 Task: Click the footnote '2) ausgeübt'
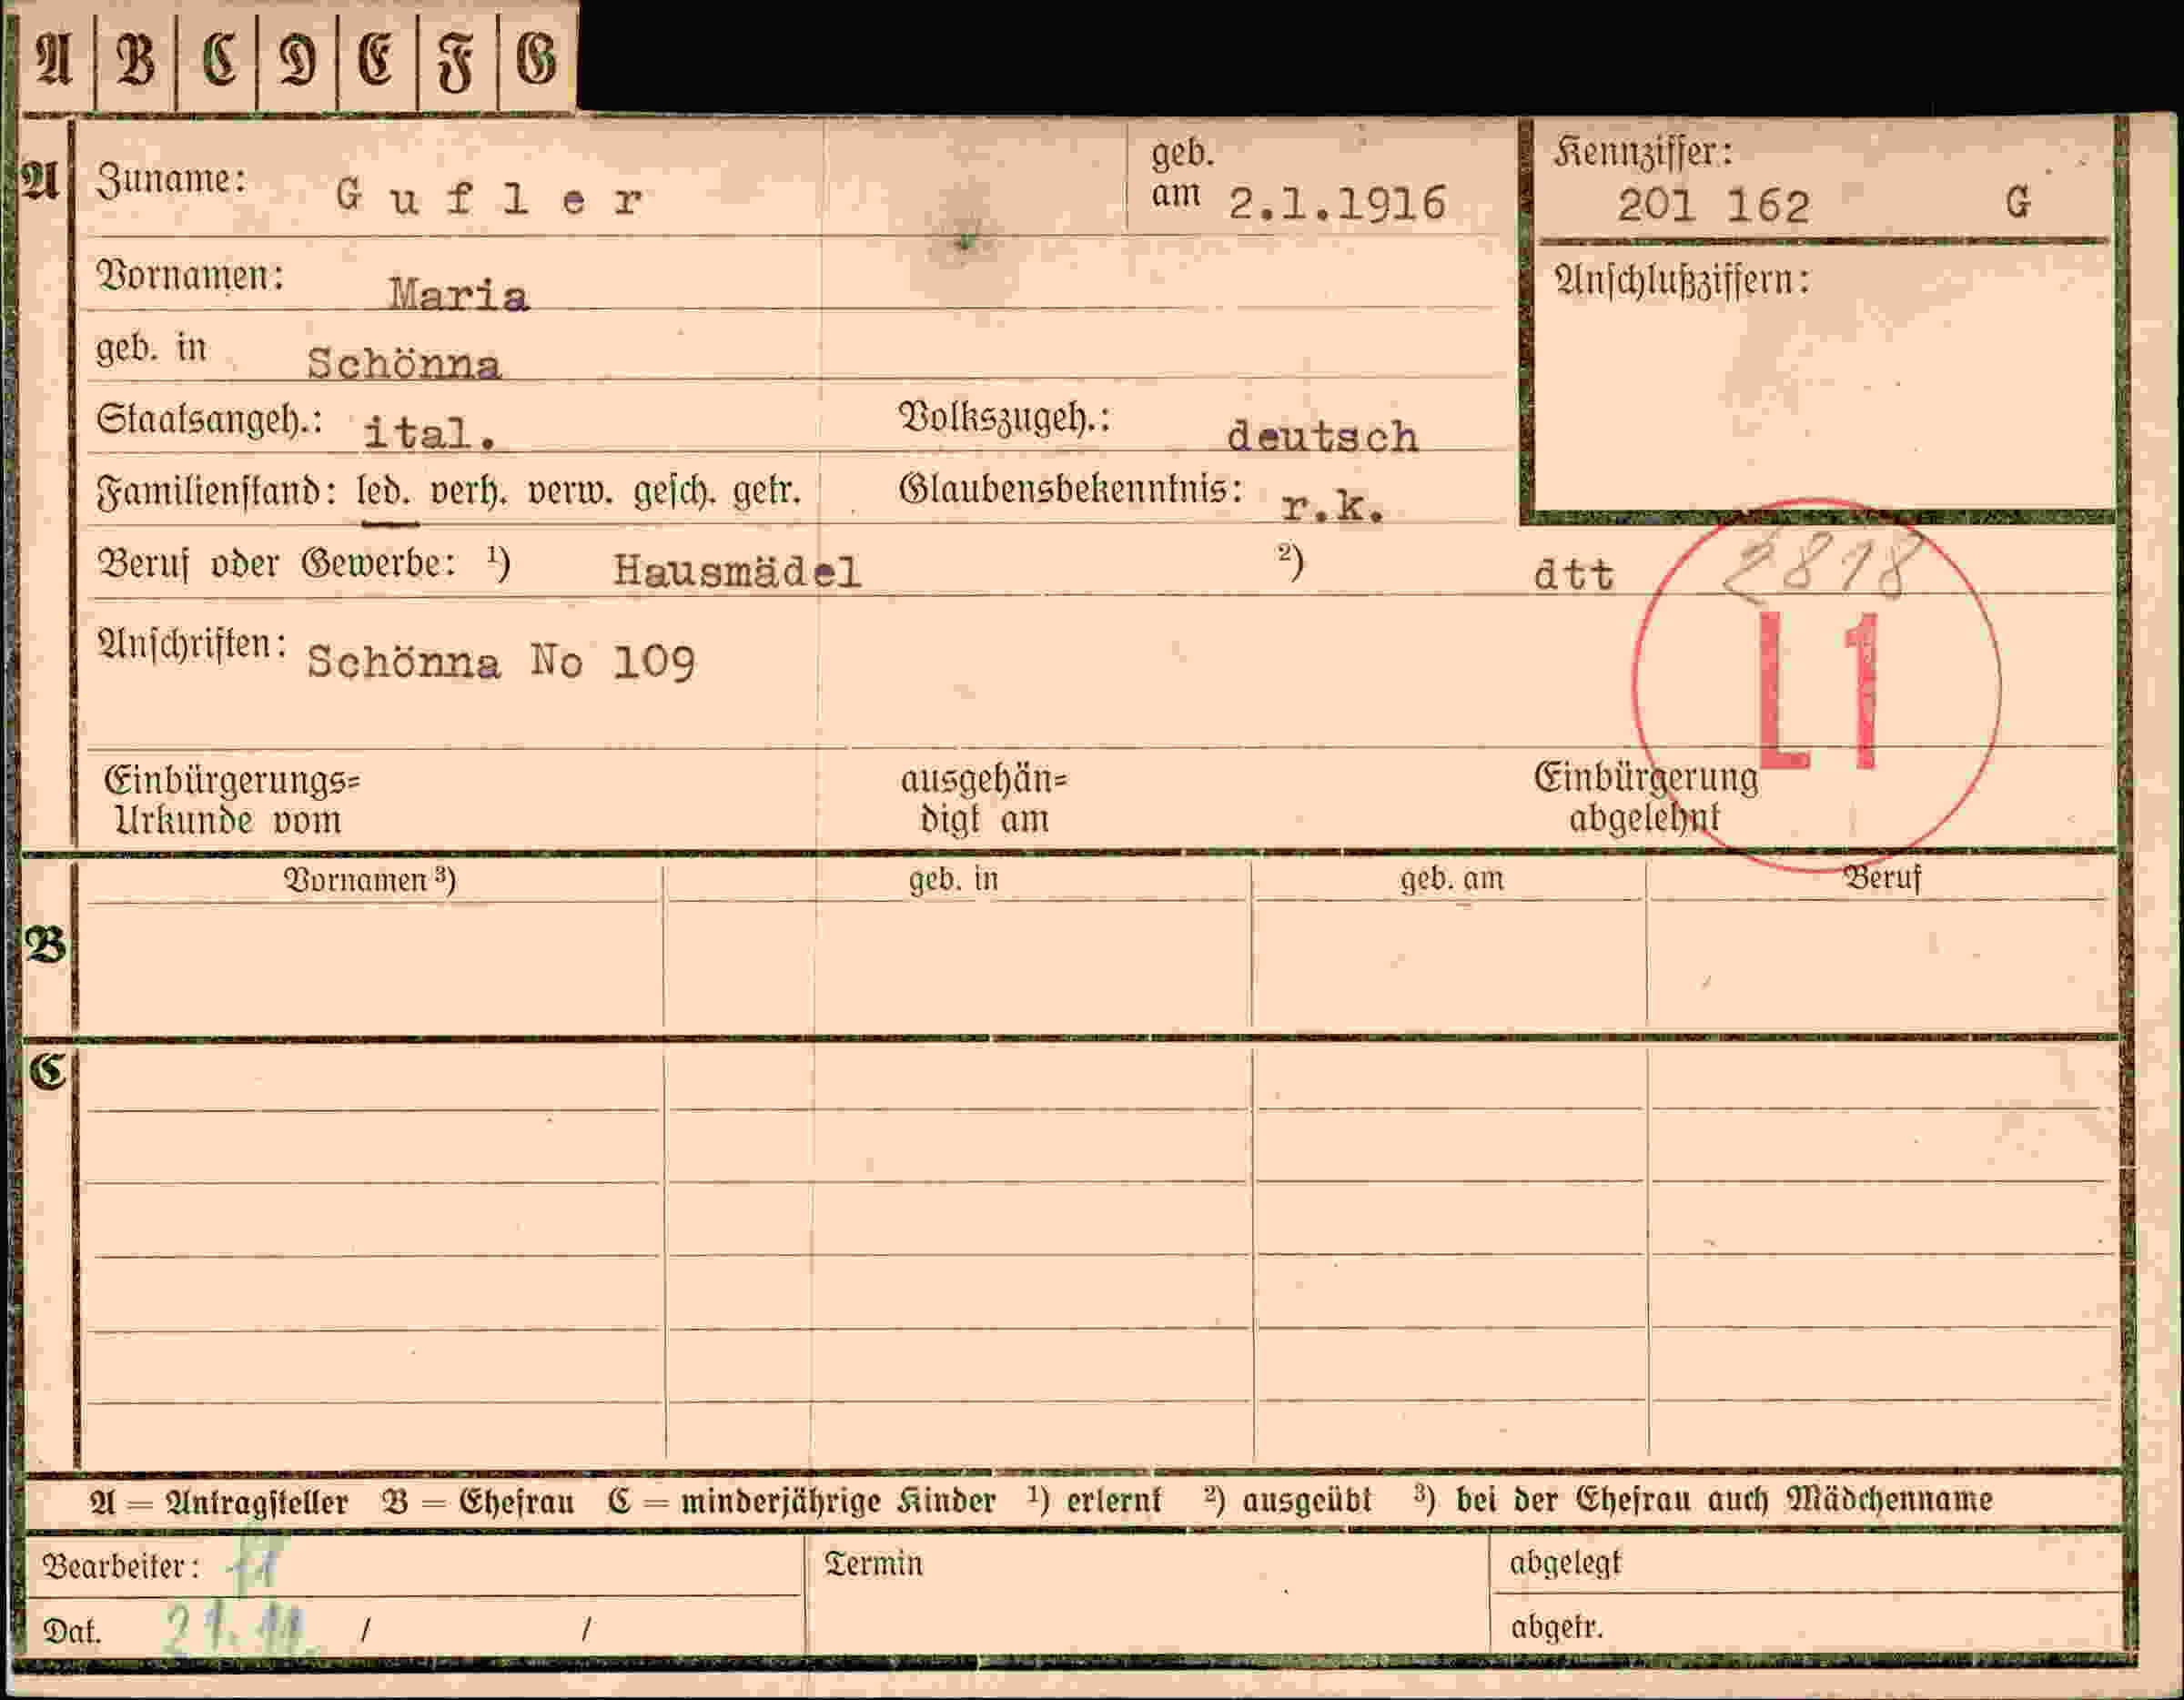(1288, 1501)
